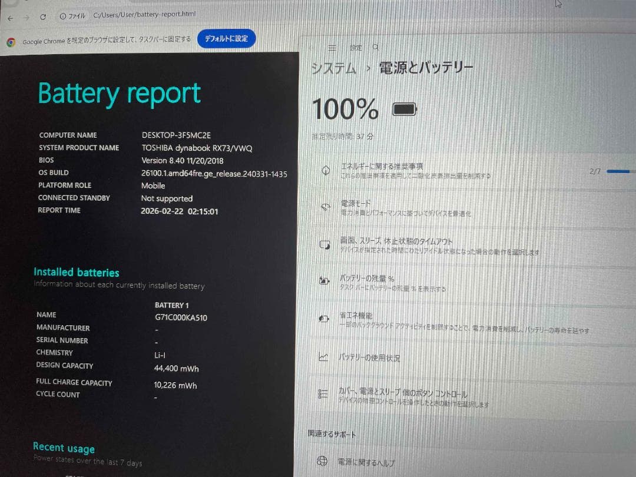Click the leaf icon for energy recommendations
This screenshot has height=477, width=636.
(x=326, y=170)
